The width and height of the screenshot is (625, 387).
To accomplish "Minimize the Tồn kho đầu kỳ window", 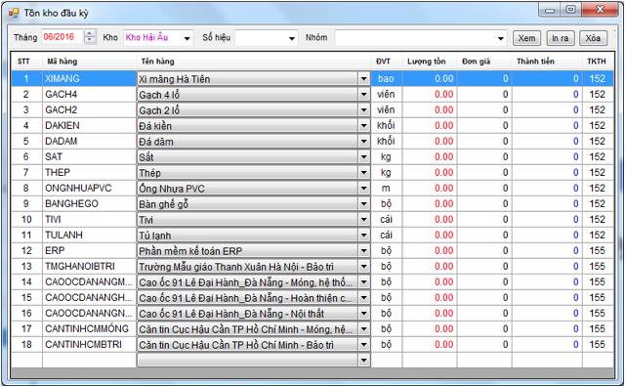I will [550, 10].
